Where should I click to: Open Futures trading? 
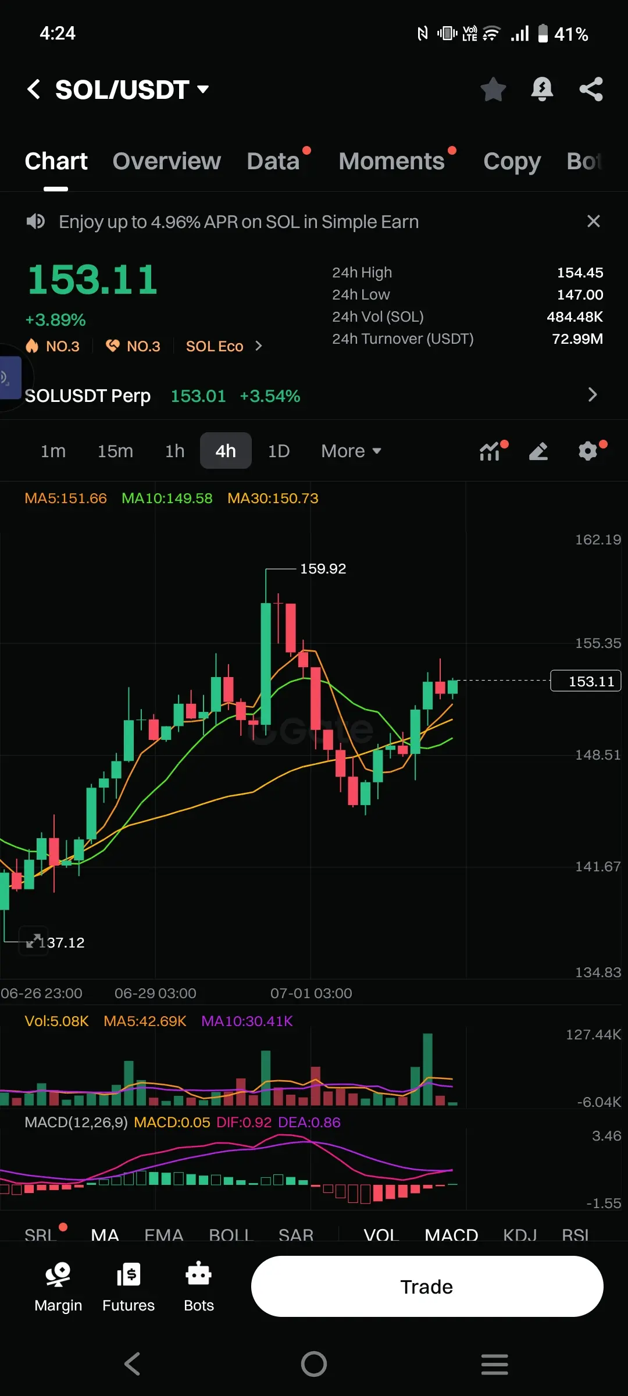[x=129, y=1287]
